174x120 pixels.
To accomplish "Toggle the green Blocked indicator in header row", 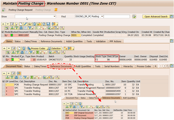I will 12,35.
